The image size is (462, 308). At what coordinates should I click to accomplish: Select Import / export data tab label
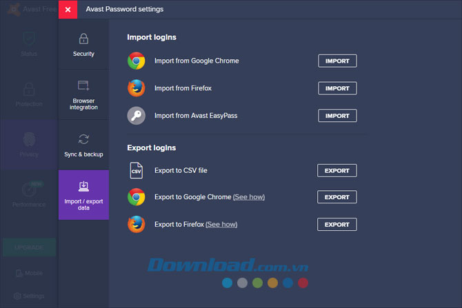click(83, 205)
